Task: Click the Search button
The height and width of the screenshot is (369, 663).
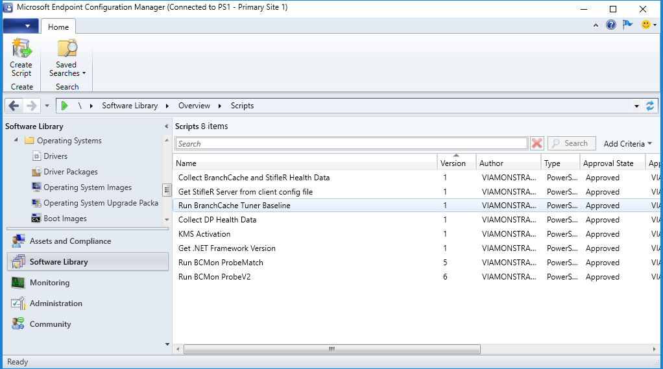Action: (x=572, y=143)
